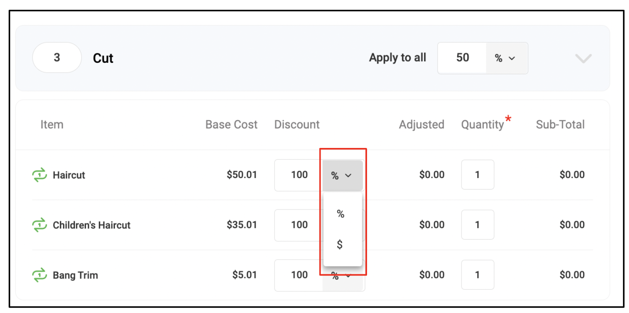The width and height of the screenshot is (629, 313).
Task: Close the Haircut discount type dropdown
Action: click(343, 176)
